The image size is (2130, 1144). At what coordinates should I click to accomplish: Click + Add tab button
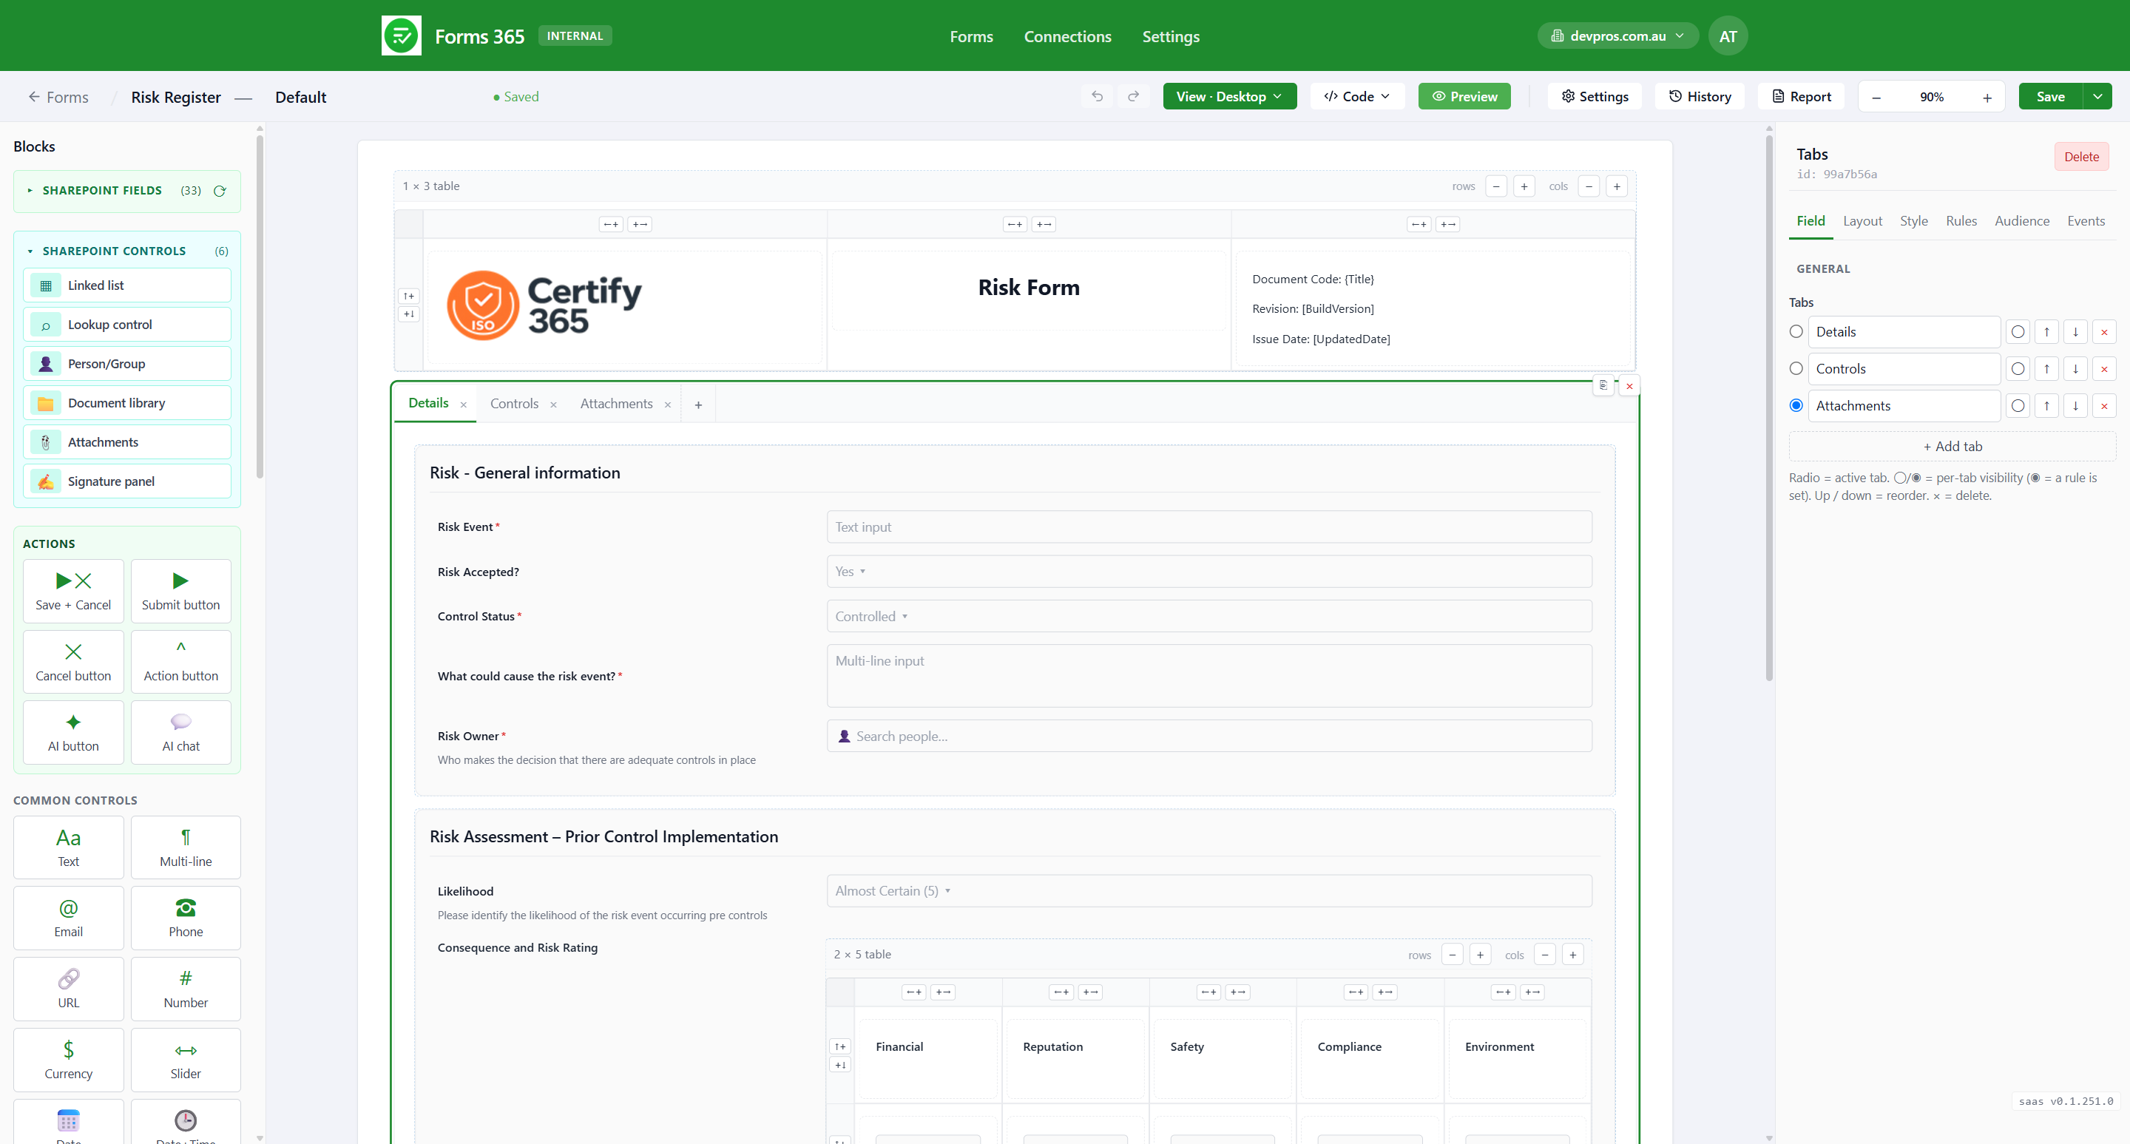coord(1952,447)
